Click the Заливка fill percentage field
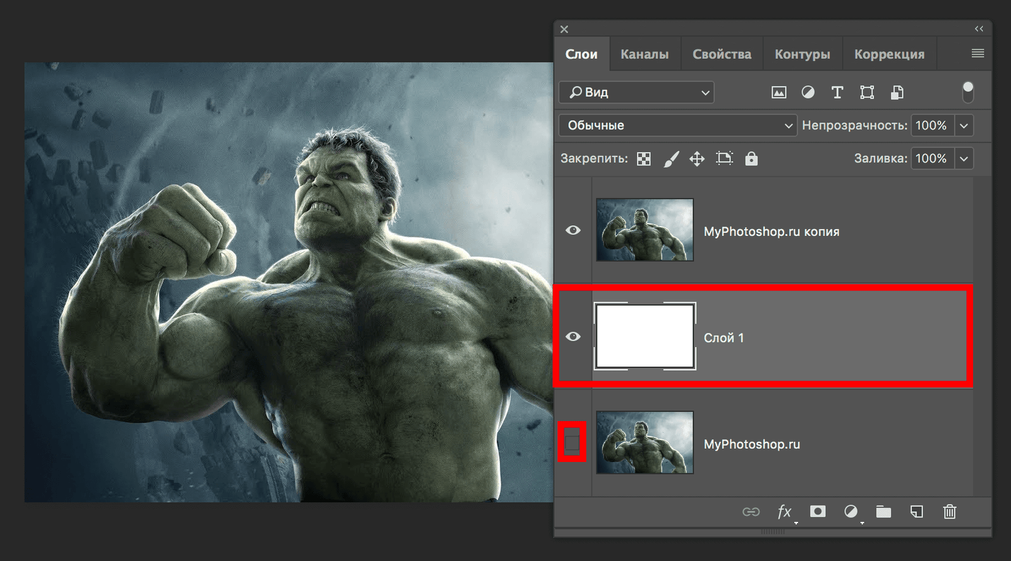 [x=931, y=158]
